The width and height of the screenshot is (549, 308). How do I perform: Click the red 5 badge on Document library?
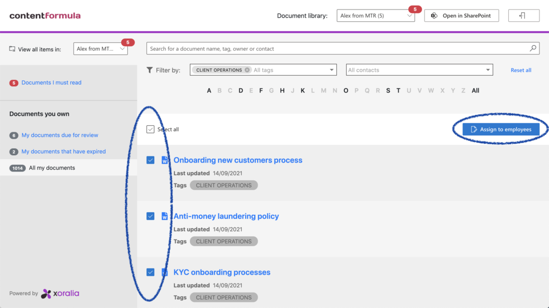coord(415,9)
